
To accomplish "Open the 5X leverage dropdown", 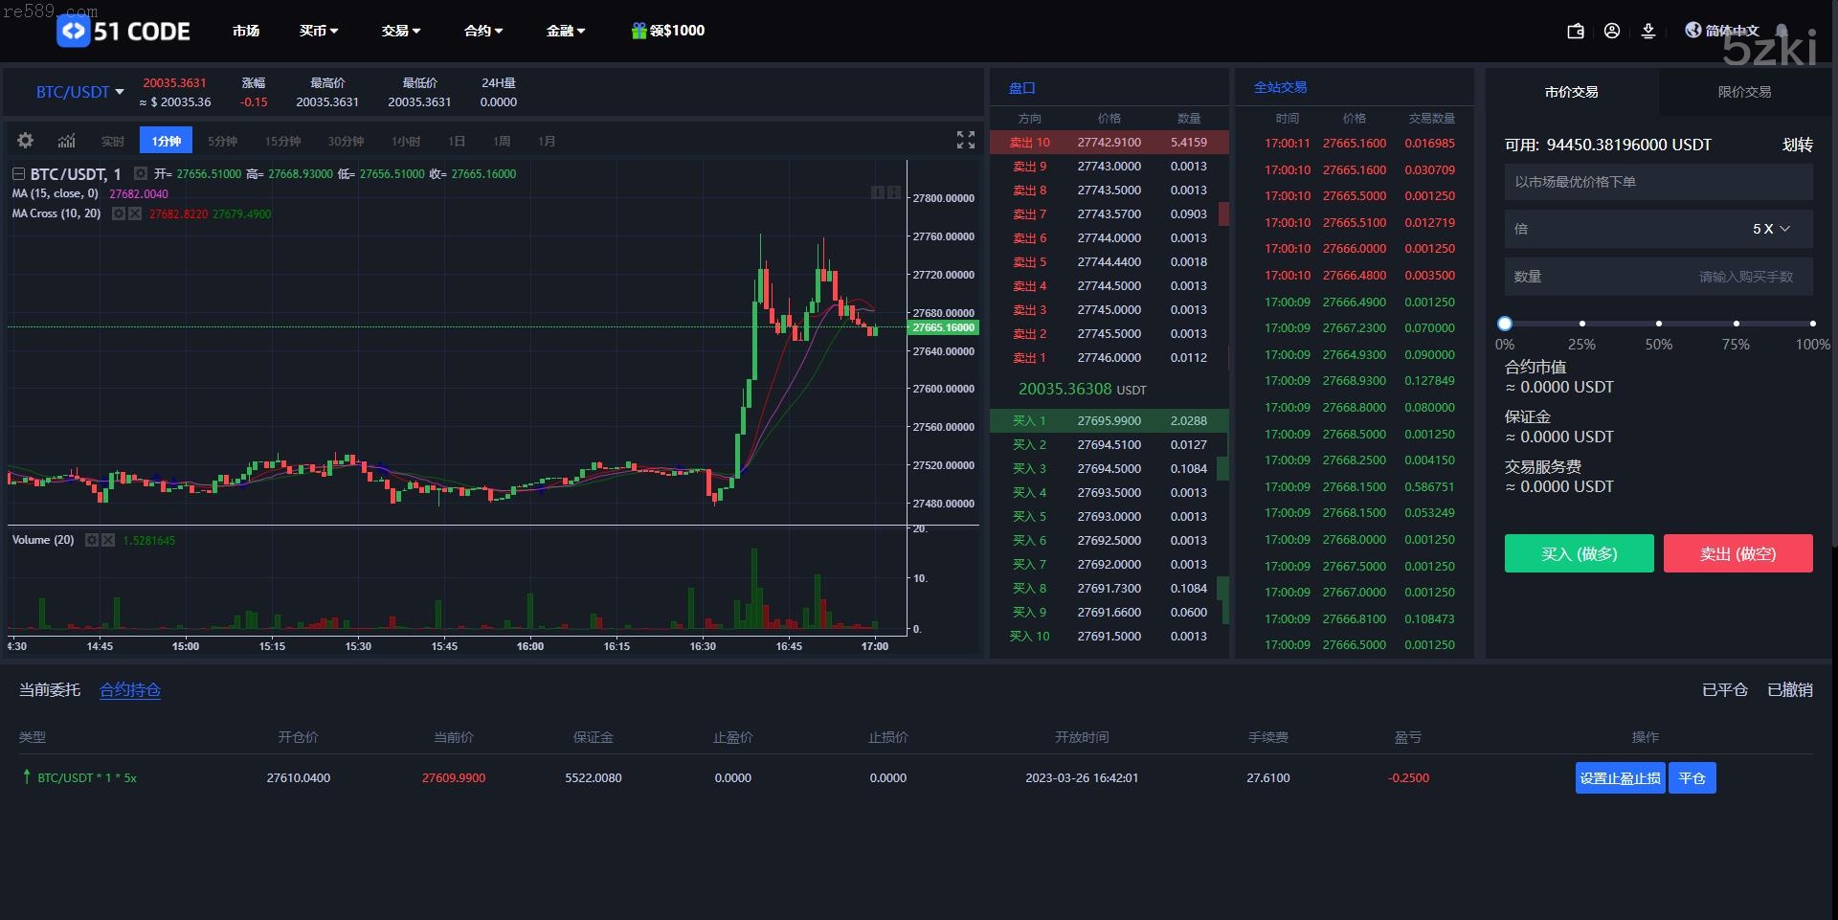I will [1770, 229].
